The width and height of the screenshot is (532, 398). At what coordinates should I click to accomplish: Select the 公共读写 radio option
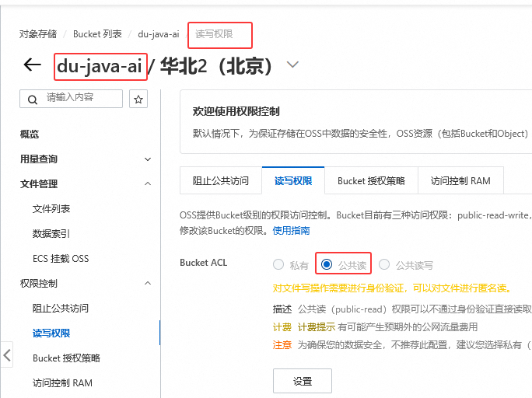pos(384,264)
